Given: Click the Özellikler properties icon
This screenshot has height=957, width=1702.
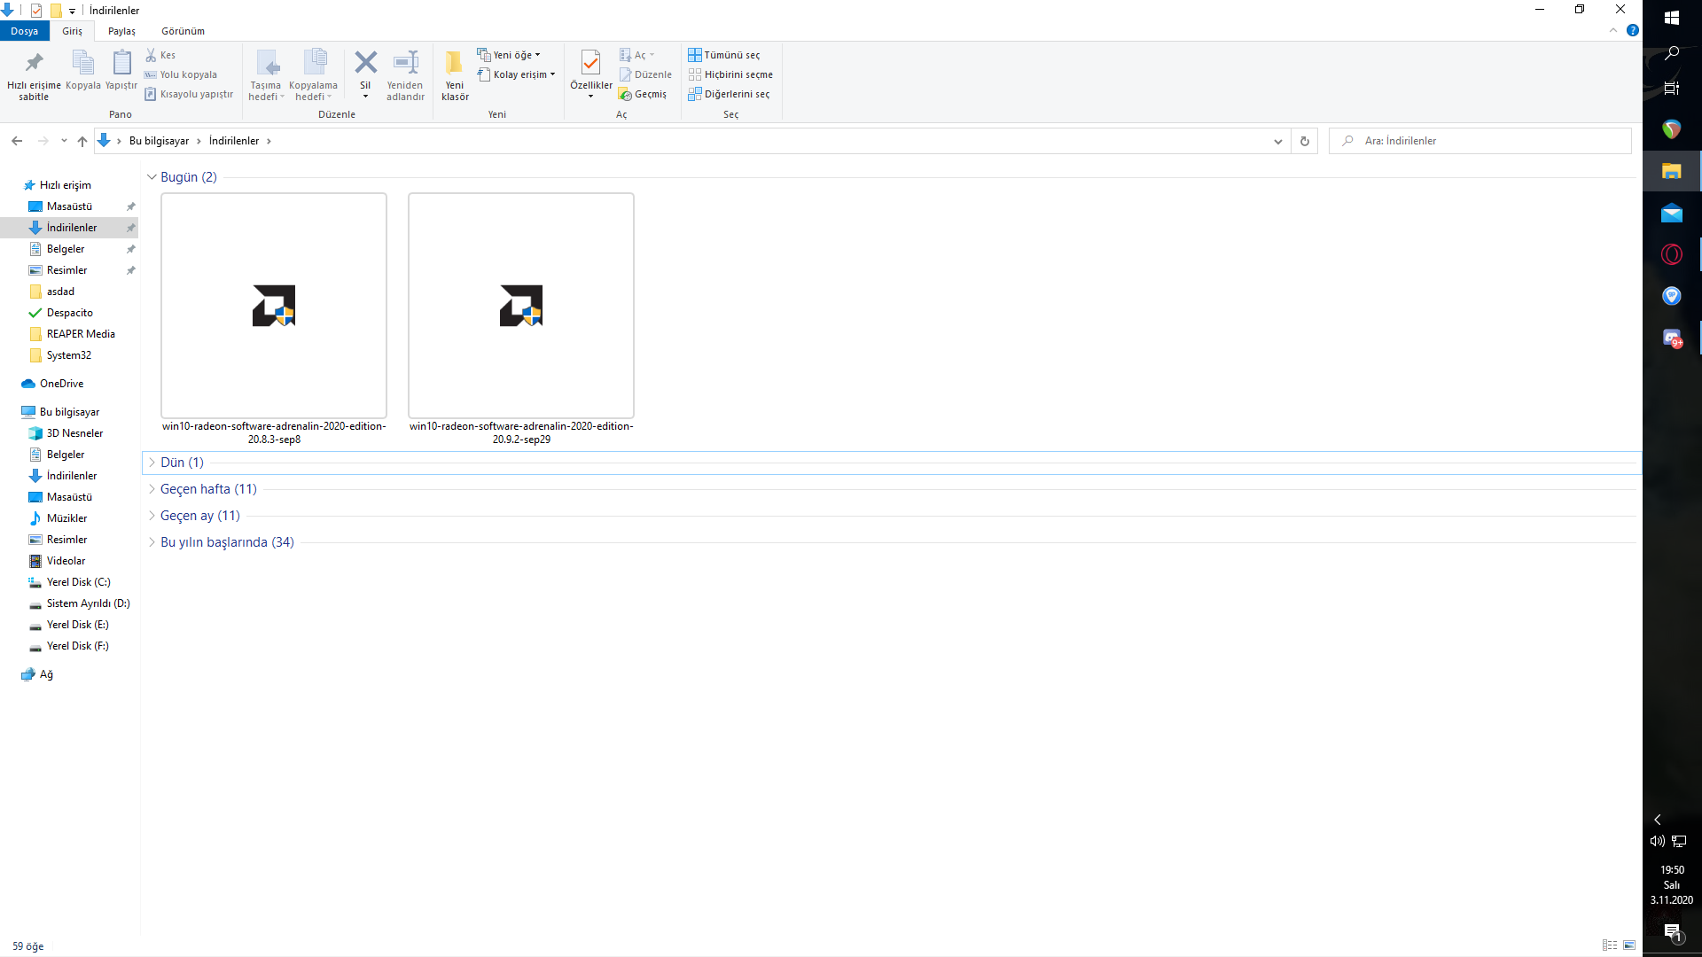Looking at the screenshot, I should click(590, 63).
